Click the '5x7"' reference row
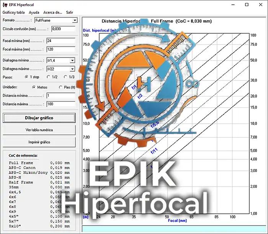The image size is (268, 234). (x=39, y=221)
